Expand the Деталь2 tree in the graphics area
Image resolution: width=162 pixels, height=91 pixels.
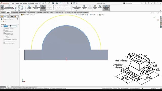click(x=20, y=15)
